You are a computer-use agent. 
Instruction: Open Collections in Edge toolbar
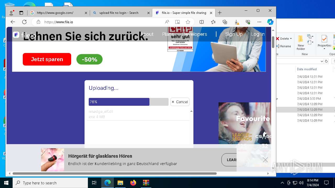tap(225, 22)
